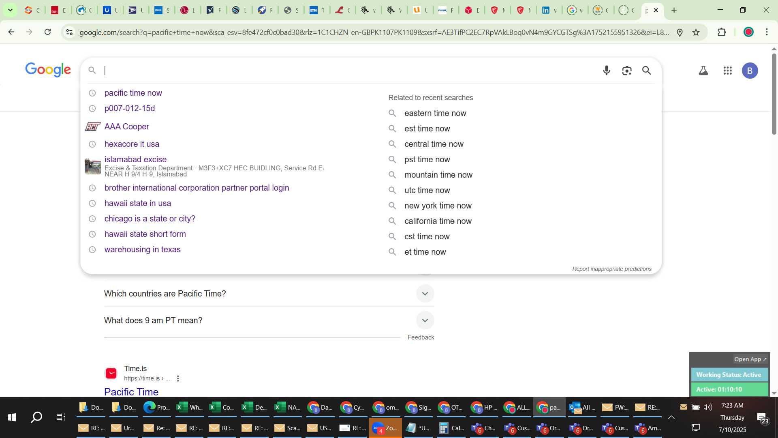Open notification center with 23 alerts
The width and height of the screenshot is (778, 438).
click(763, 418)
